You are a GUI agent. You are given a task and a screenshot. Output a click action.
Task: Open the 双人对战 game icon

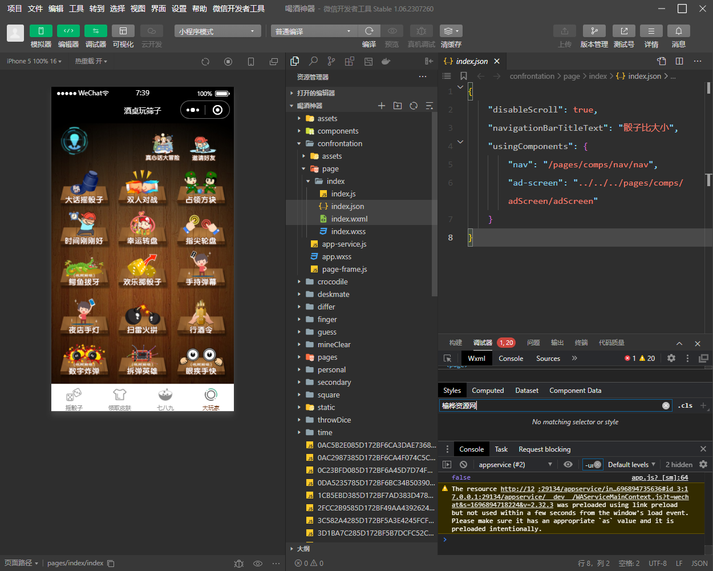pos(142,188)
